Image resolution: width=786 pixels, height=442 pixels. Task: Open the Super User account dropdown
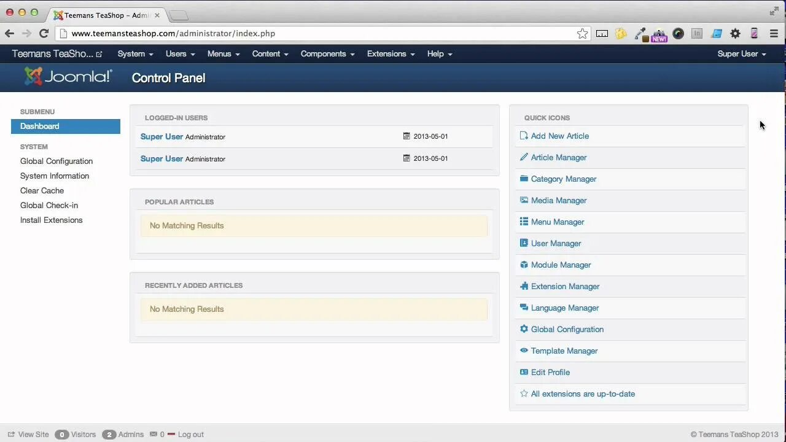click(742, 54)
